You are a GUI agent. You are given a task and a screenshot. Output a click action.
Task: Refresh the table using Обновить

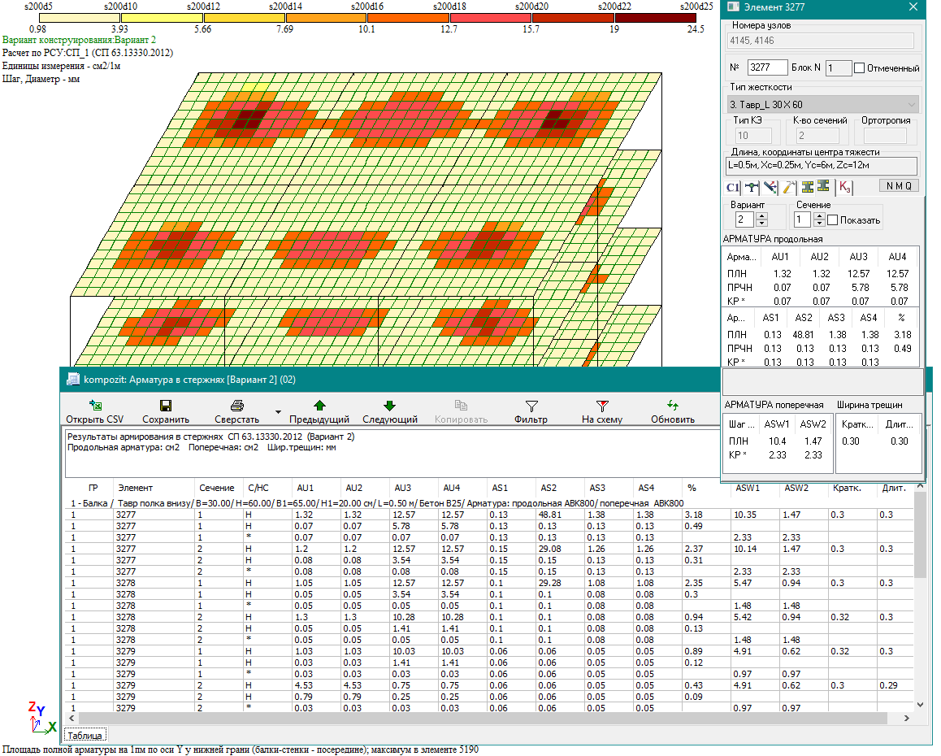point(672,405)
